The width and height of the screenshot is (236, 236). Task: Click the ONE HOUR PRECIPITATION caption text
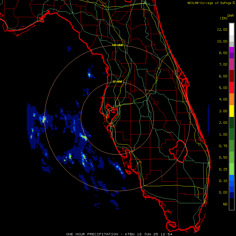pos(92,234)
